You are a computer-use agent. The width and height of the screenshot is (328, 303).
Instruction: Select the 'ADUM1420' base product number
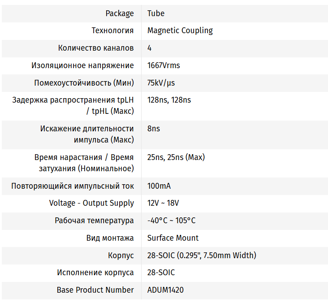tap(165, 290)
